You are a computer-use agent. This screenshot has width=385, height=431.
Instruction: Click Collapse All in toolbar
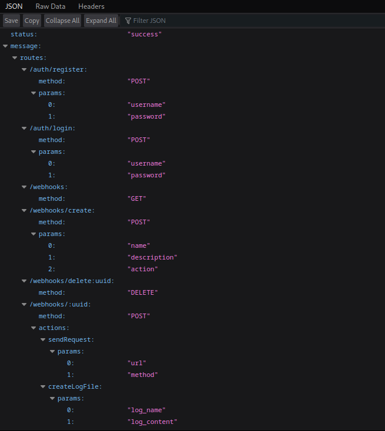(62, 21)
